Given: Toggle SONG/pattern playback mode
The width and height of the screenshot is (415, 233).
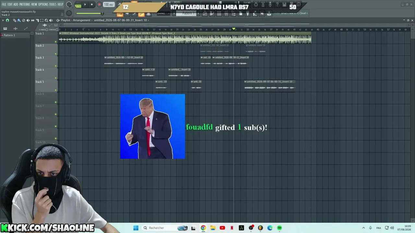Looking at the screenshot, I should click(x=78, y=5).
